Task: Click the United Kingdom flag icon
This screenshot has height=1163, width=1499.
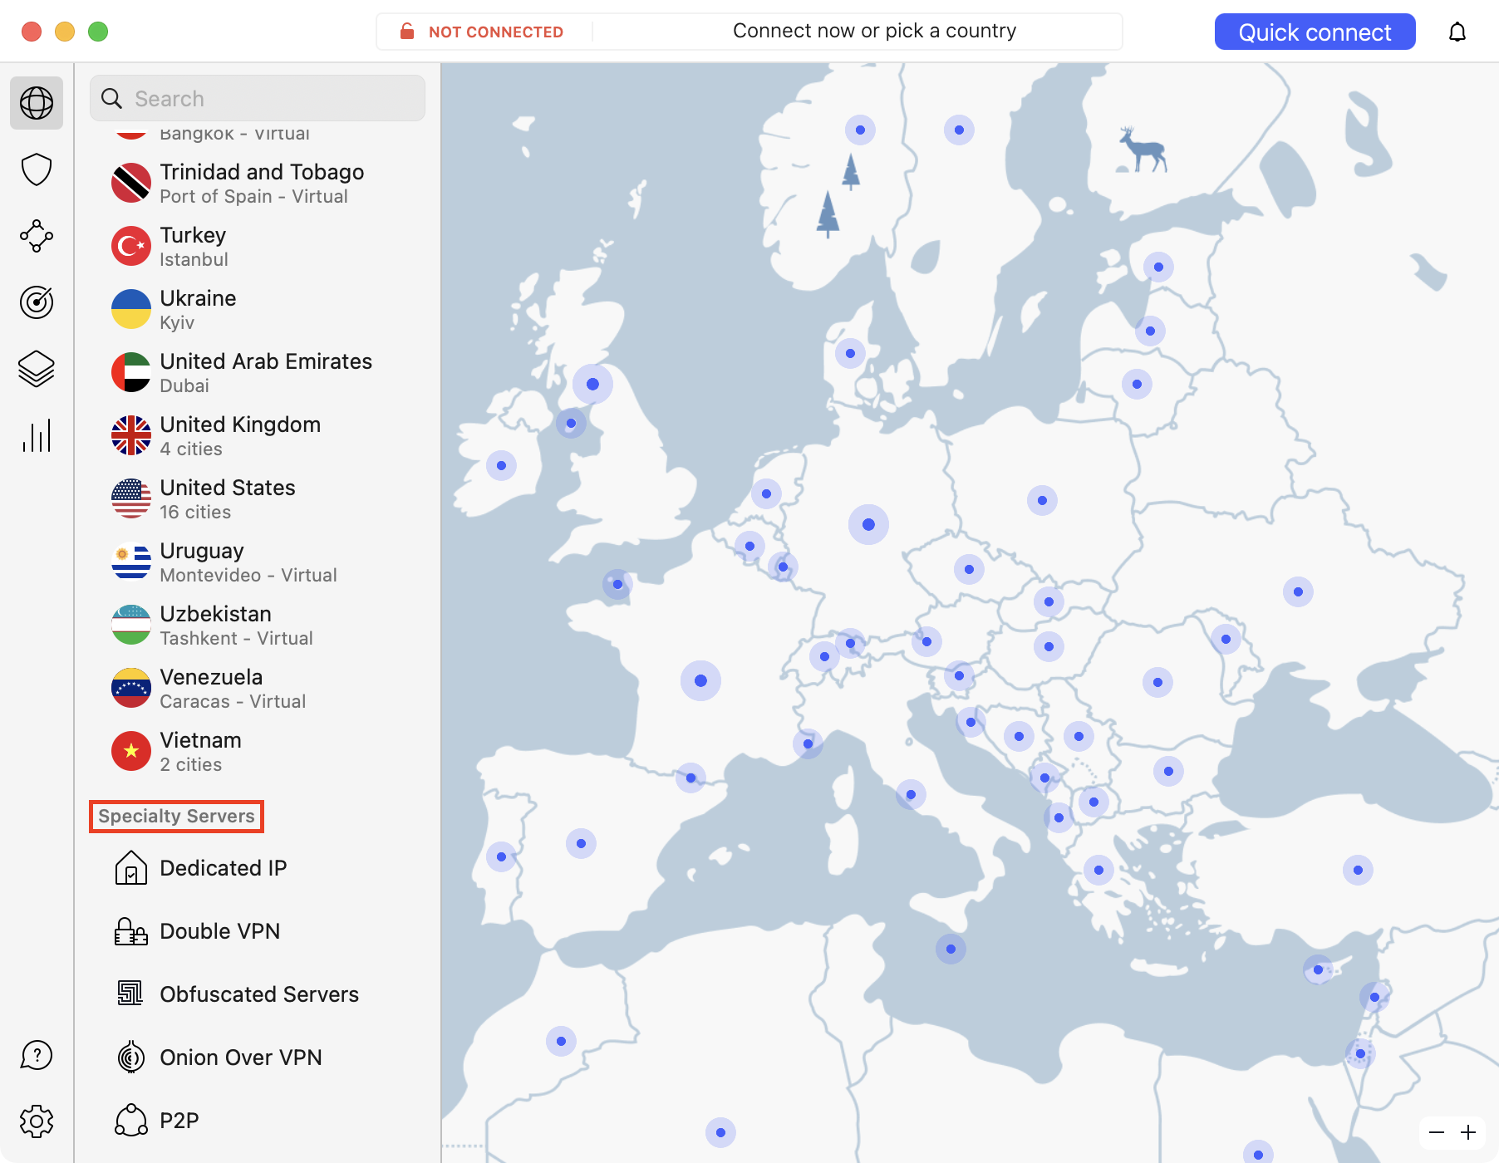Action: coord(131,435)
